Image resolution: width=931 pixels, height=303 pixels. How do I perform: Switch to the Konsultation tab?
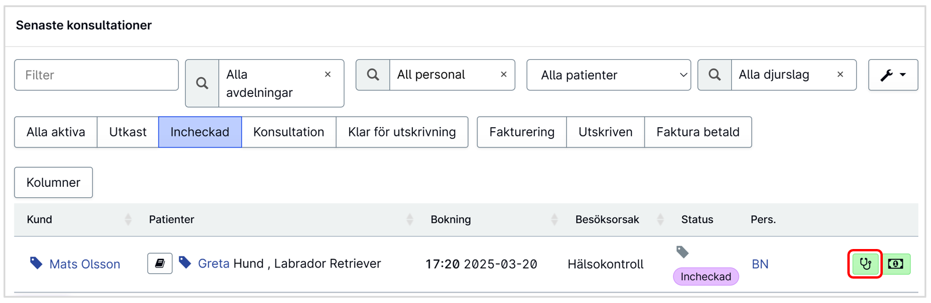point(289,132)
